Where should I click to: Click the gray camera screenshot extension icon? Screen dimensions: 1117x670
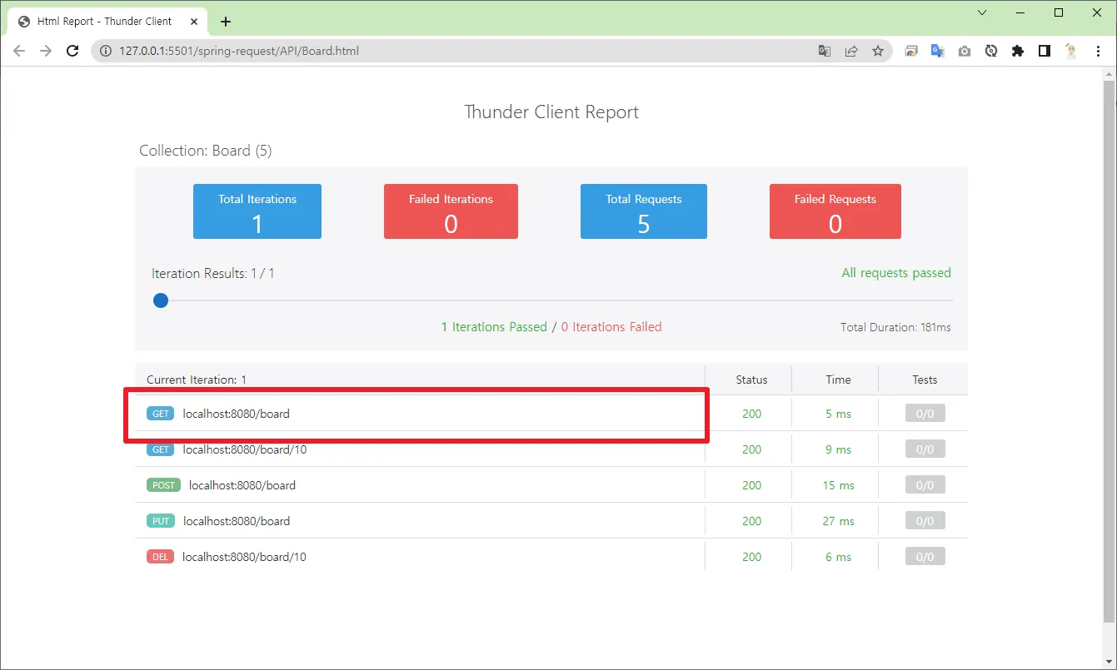click(965, 51)
